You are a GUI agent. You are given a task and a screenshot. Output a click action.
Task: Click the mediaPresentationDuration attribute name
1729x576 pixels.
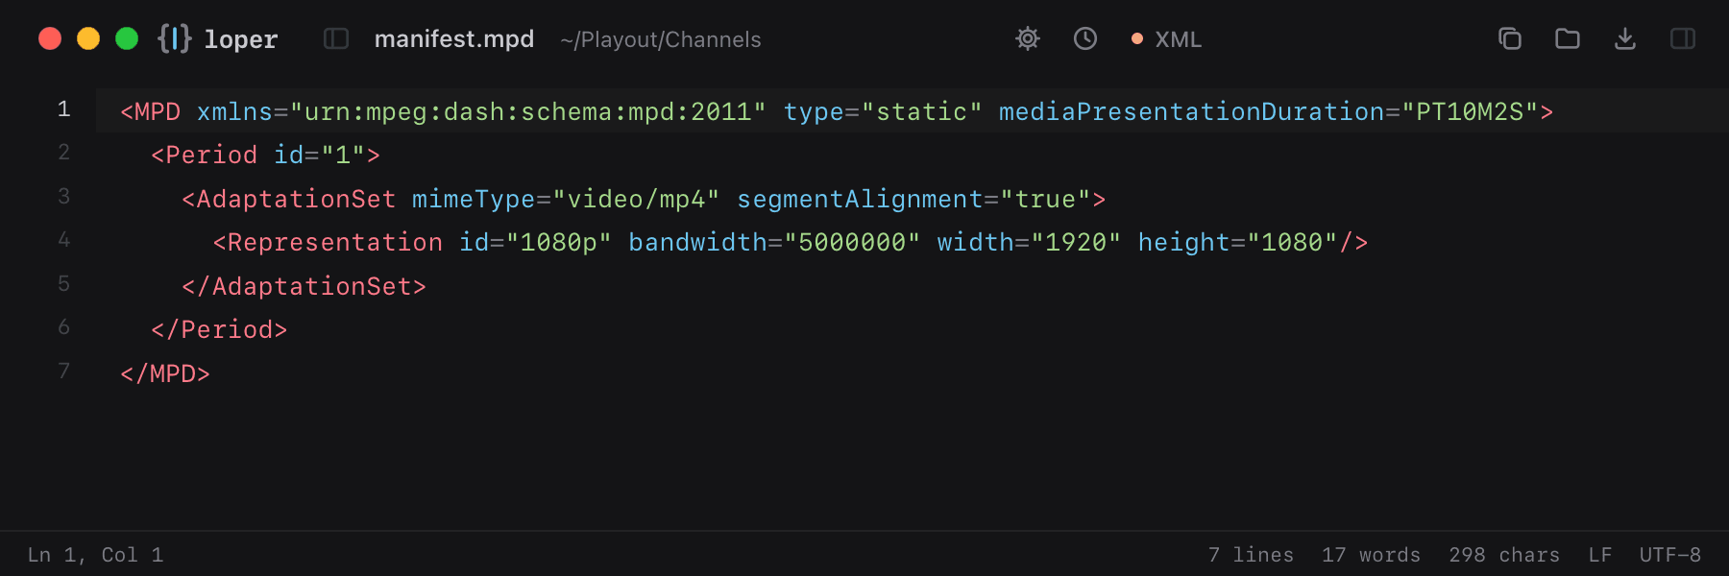[1192, 112]
